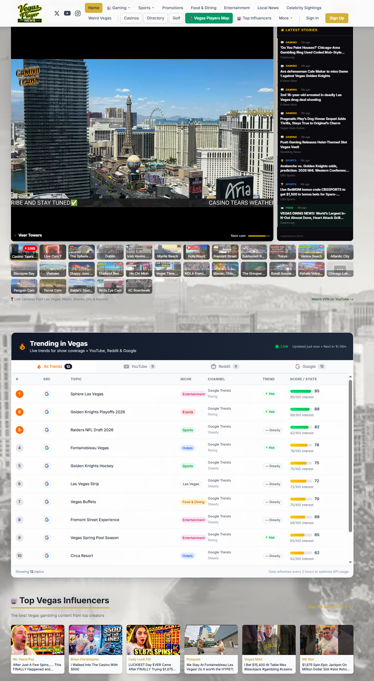Open Vegas Matt influencer video card
Image resolution: width=374 pixels, height=681 pixels.
(x=269, y=649)
